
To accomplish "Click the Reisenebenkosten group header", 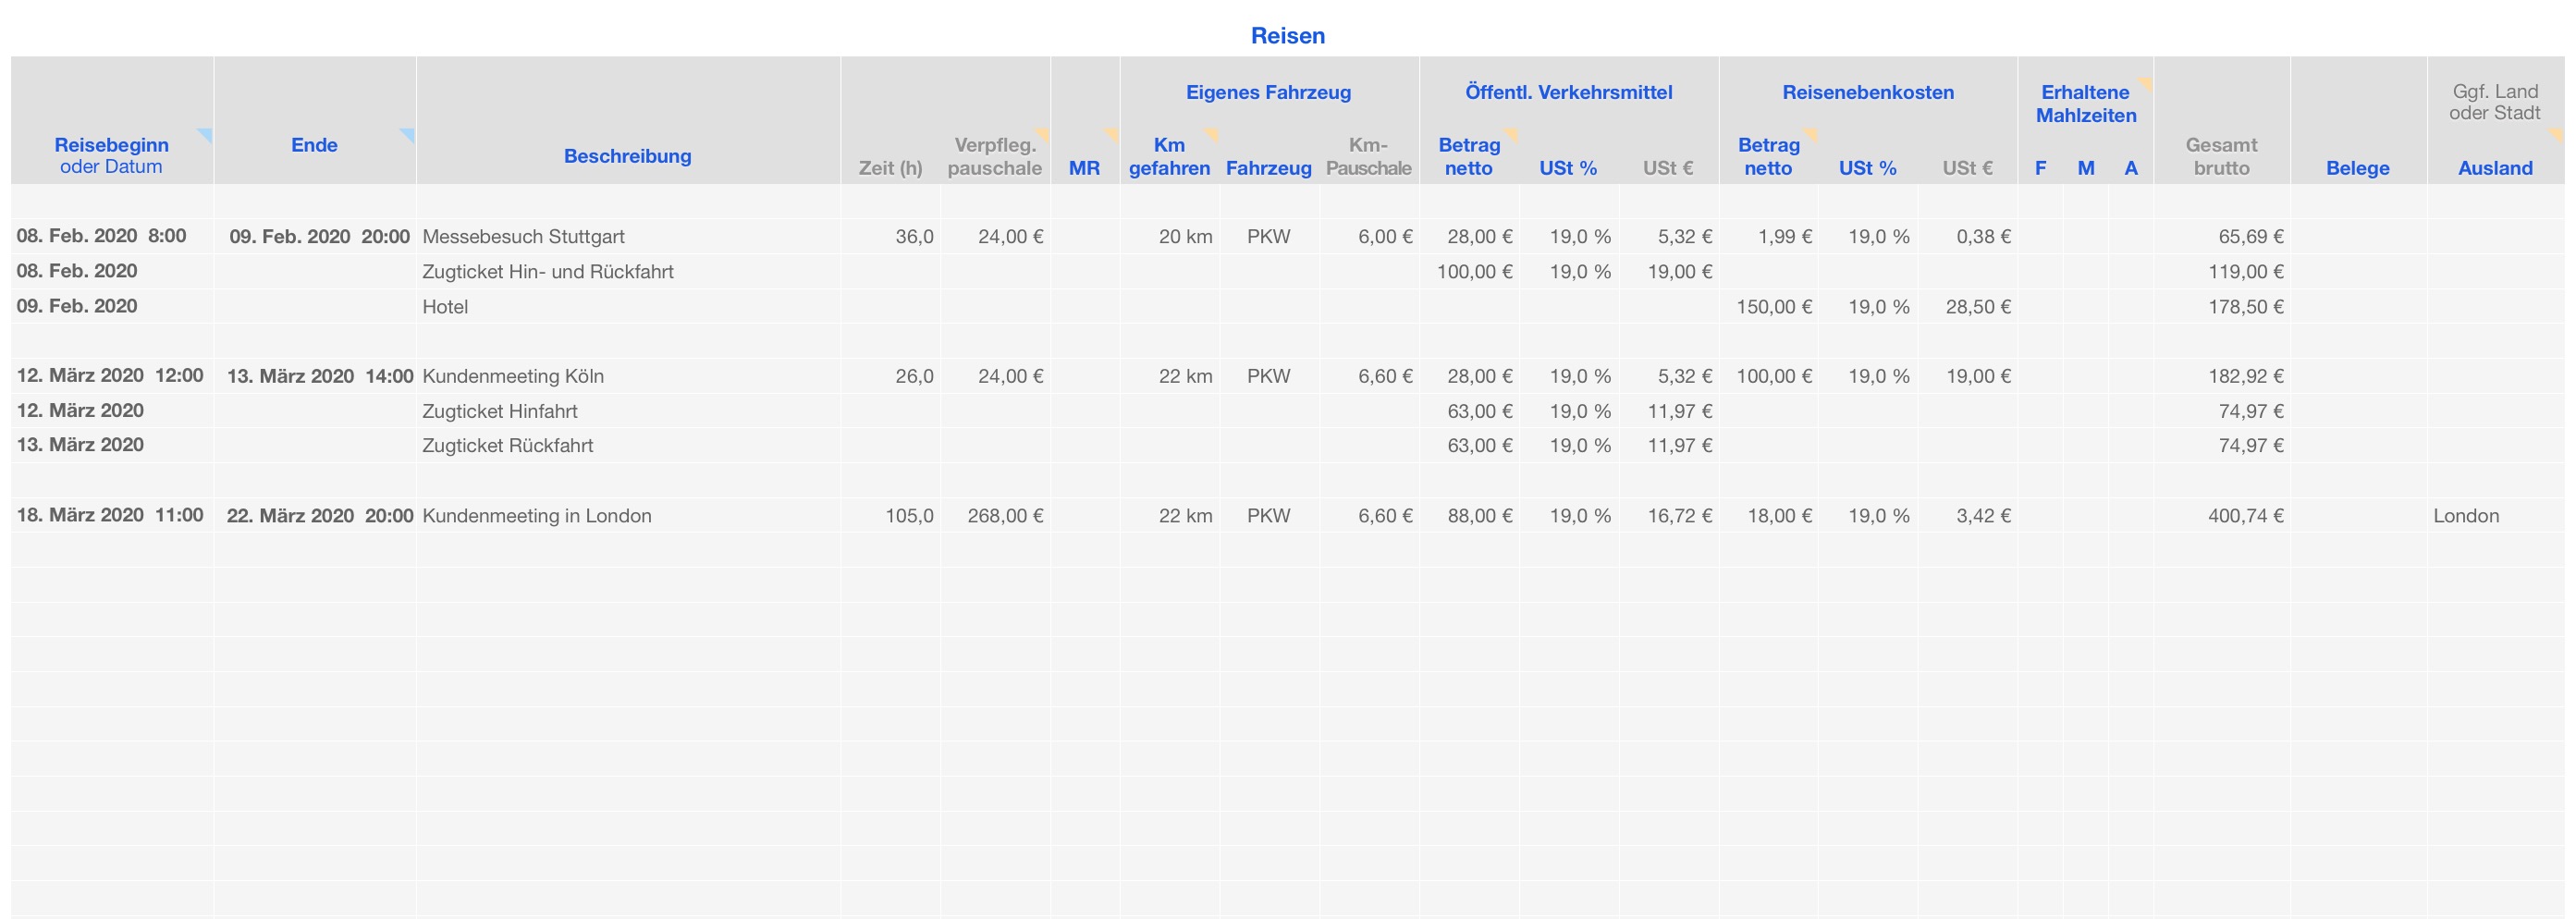I will (1867, 92).
